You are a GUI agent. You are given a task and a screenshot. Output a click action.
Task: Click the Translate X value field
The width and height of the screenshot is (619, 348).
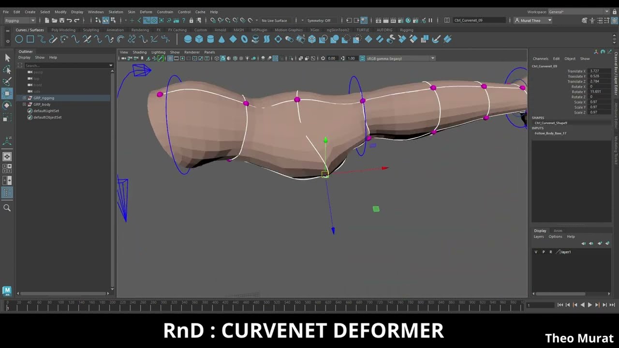[600, 71]
